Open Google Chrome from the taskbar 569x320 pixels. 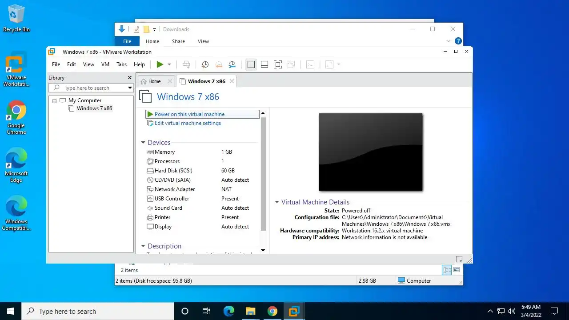pyautogui.click(x=272, y=311)
